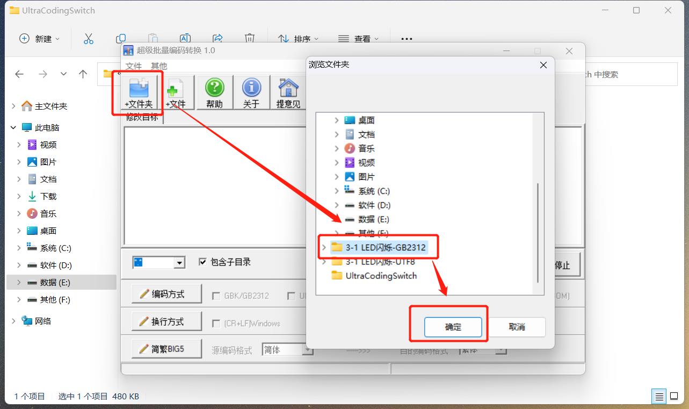
Task: Click the 换行方式 button
Action: [x=167, y=321]
